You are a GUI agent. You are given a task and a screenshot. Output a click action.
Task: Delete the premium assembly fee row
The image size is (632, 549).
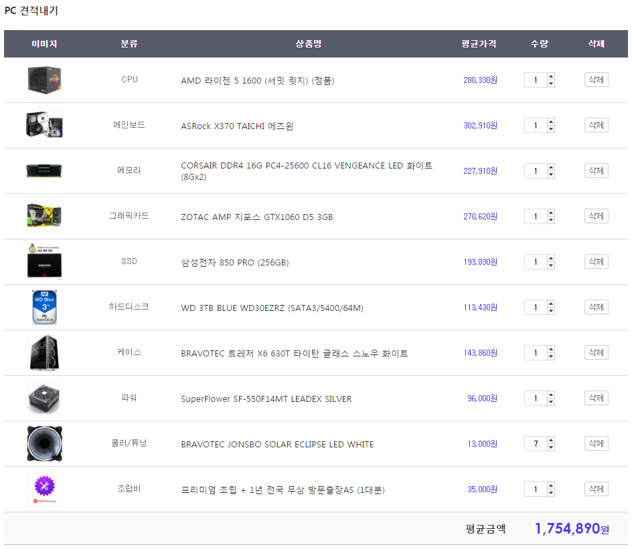point(596,489)
